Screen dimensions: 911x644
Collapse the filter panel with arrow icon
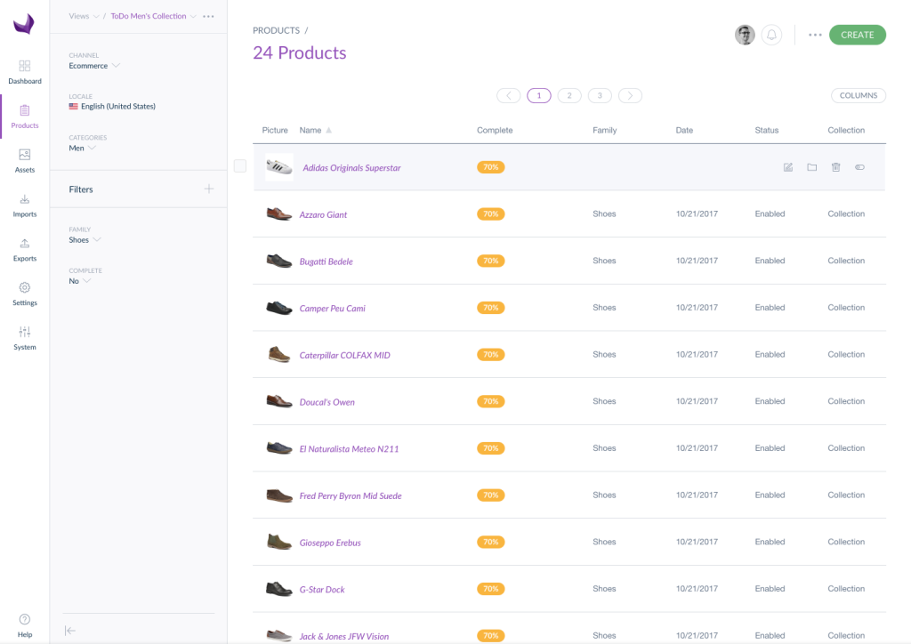tap(70, 630)
